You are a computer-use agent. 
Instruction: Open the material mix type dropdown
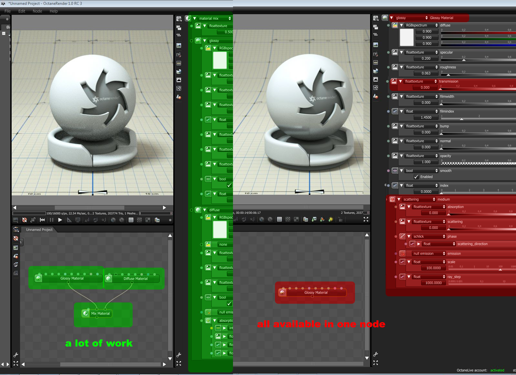(x=215, y=18)
